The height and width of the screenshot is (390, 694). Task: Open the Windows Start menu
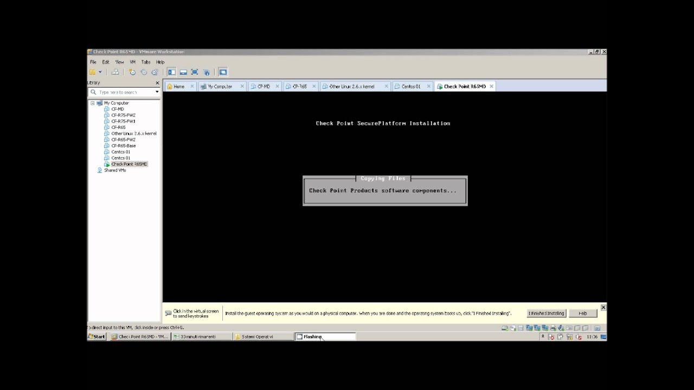tap(98, 336)
